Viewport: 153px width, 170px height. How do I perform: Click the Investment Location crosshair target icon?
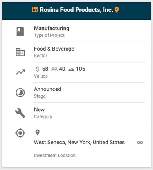tap(20, 133)
